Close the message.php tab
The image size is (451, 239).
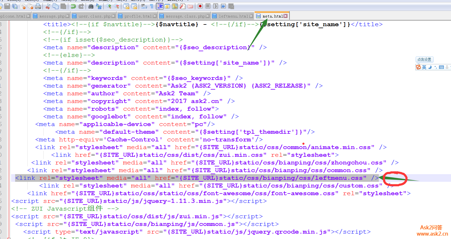[67, 16]
